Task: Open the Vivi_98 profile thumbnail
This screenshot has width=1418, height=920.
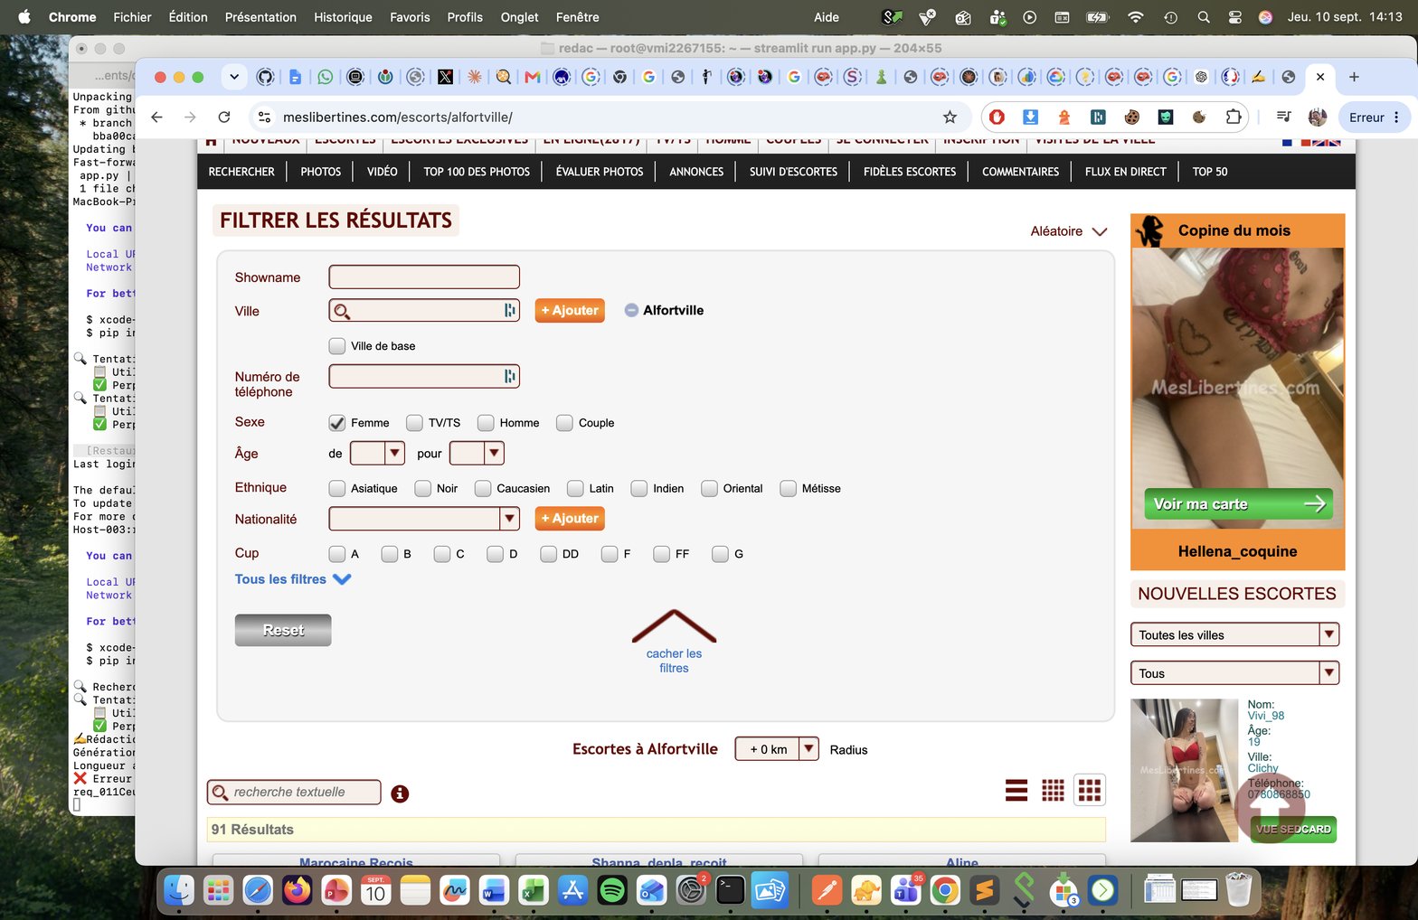Action: click(1185, 770)
